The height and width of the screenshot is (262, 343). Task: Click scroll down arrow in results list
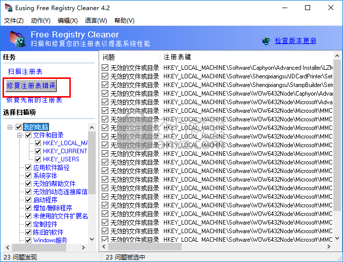pyautogui.click(x=337, y=238)
